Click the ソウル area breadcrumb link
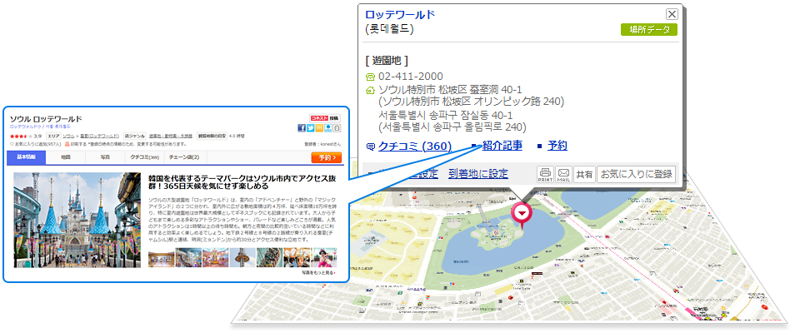Screen dimensions: 795x333 (x=68, y=136)
